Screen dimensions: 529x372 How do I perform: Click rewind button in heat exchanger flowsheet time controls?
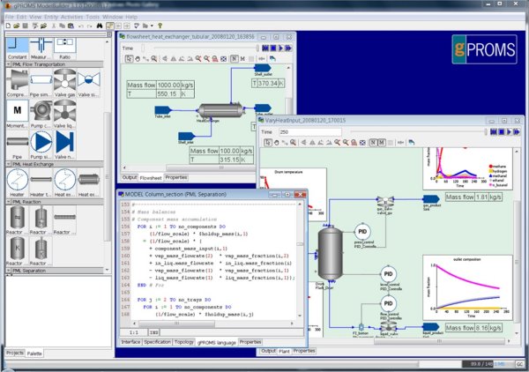(x=265, y=48)
